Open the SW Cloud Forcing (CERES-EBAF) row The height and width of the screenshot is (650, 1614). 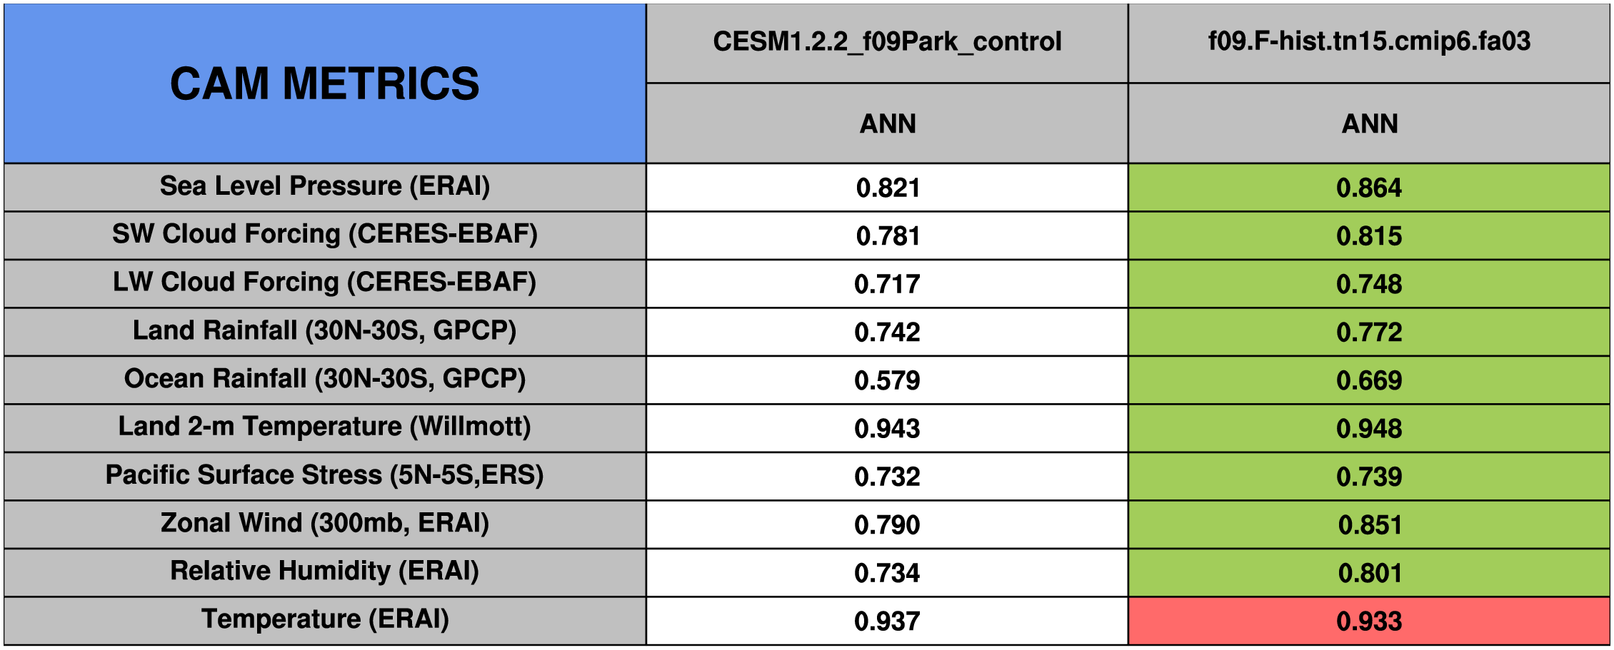(x=325, y=235)
